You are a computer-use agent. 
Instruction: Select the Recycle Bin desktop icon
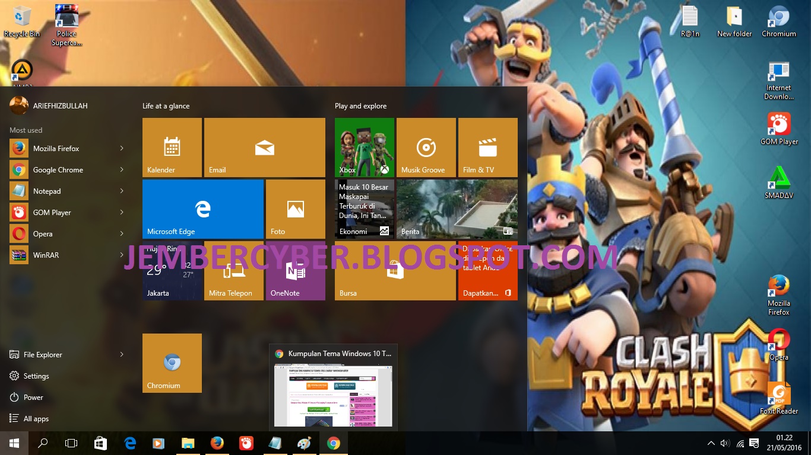[x=22, y=21]
